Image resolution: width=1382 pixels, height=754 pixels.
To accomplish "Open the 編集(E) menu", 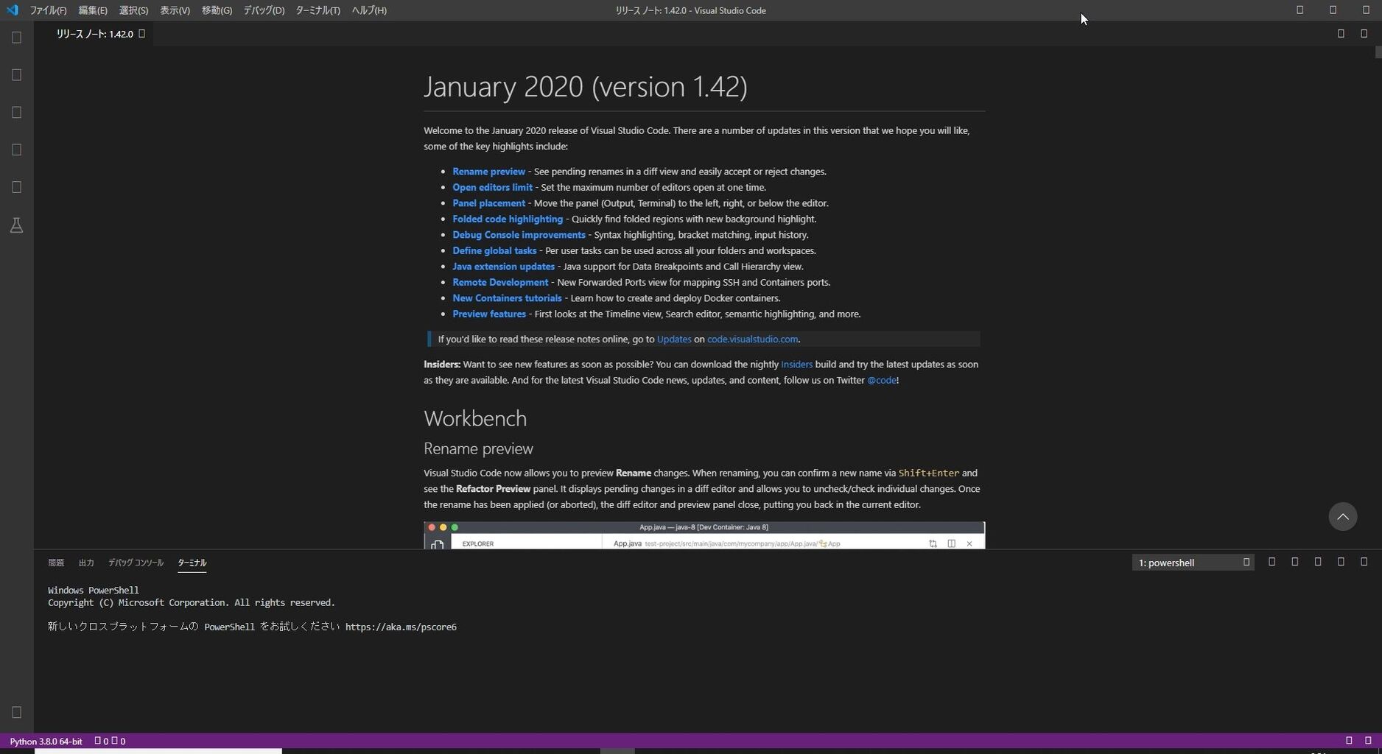I will [x=93, y=10].
